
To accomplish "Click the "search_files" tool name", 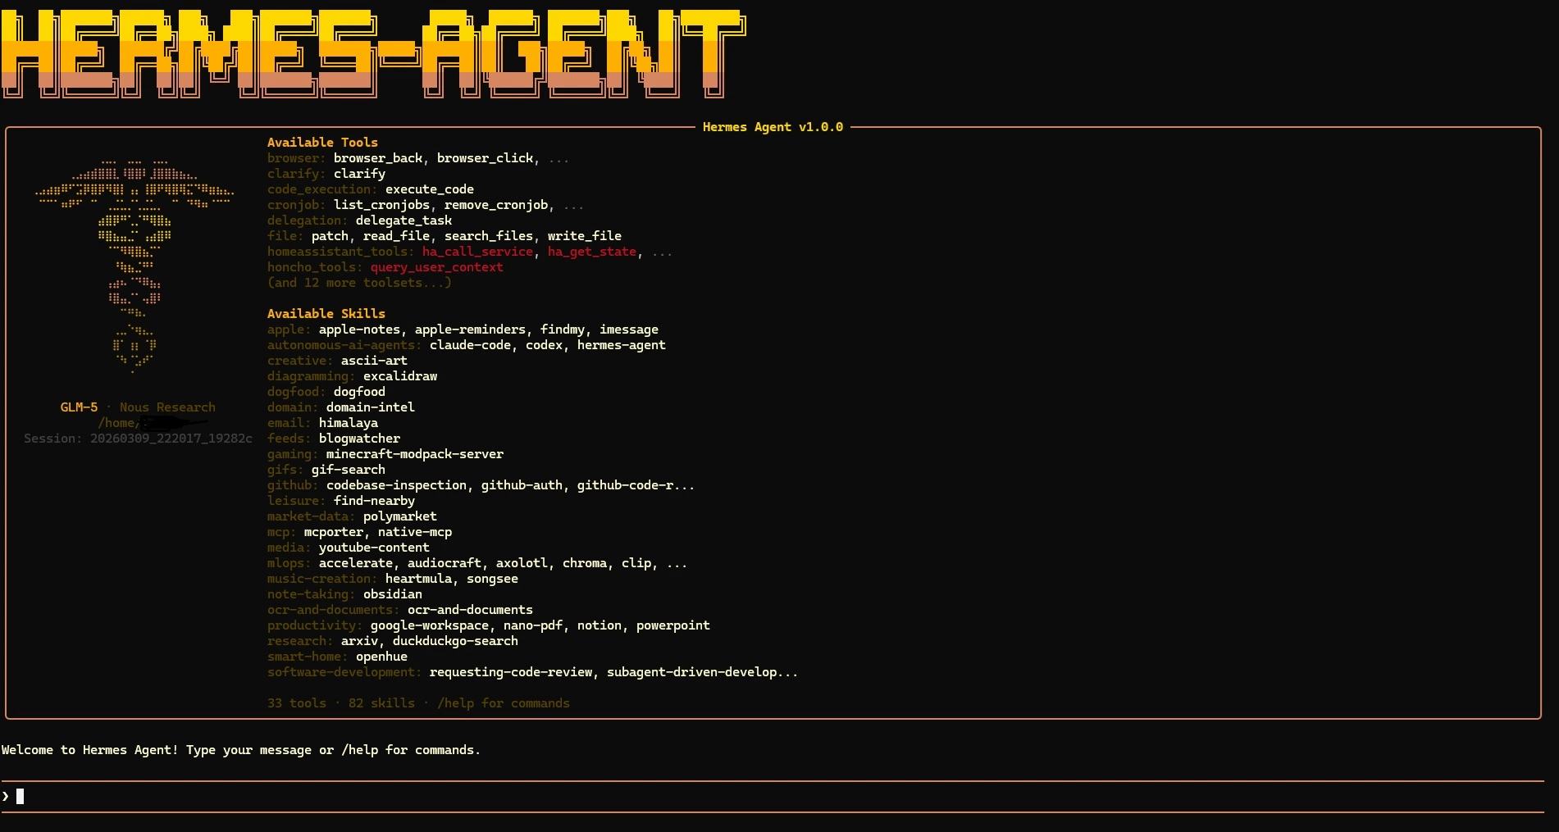I will pos(489,236).
